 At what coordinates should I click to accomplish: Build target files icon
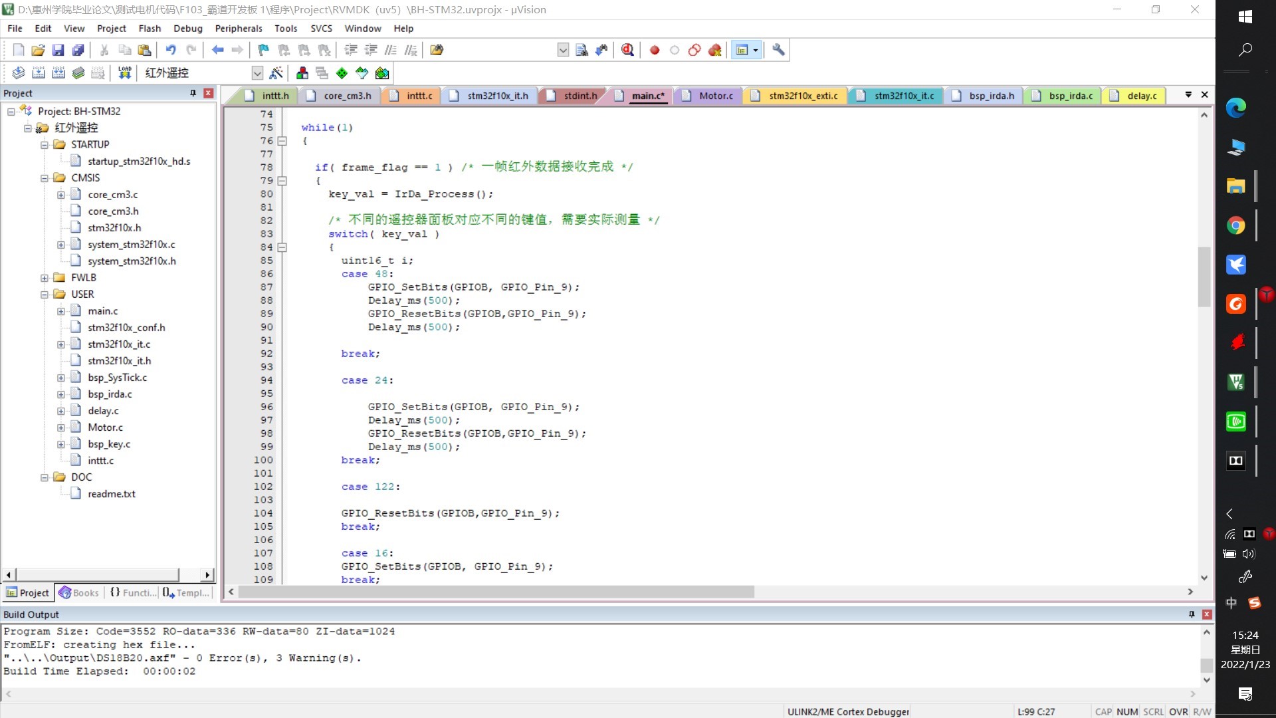(x=39, y=73)
